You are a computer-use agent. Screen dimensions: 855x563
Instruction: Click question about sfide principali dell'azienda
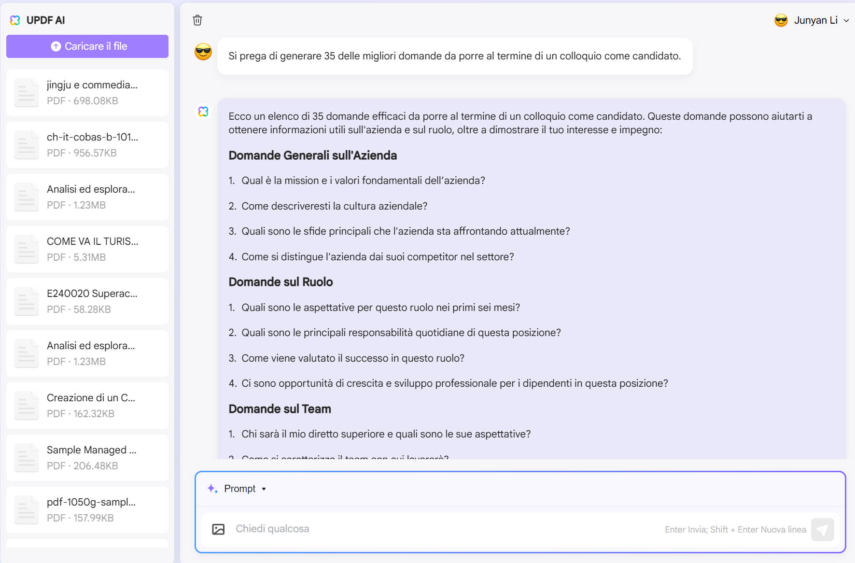coord(406,231)
